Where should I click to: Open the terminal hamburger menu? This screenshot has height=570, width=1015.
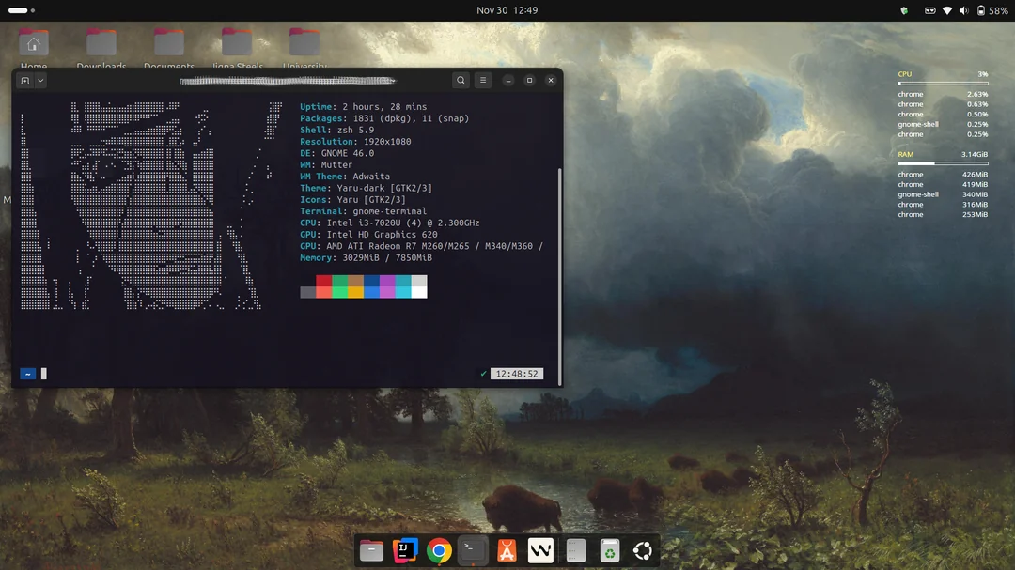483,80
